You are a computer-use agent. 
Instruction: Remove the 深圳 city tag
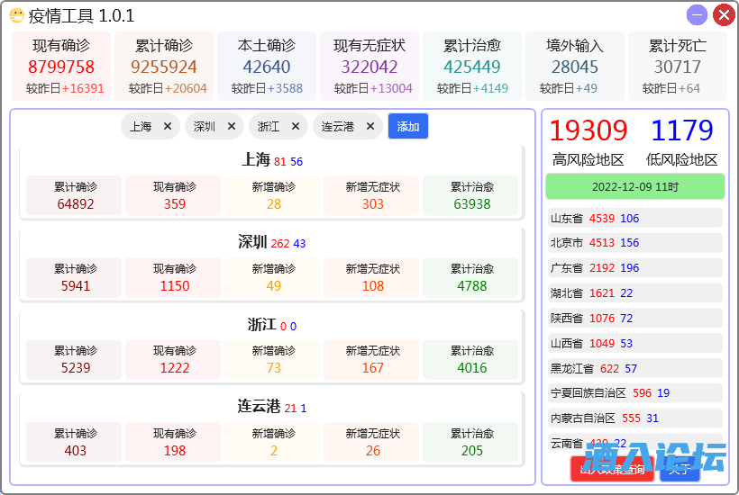click(232, 127)
